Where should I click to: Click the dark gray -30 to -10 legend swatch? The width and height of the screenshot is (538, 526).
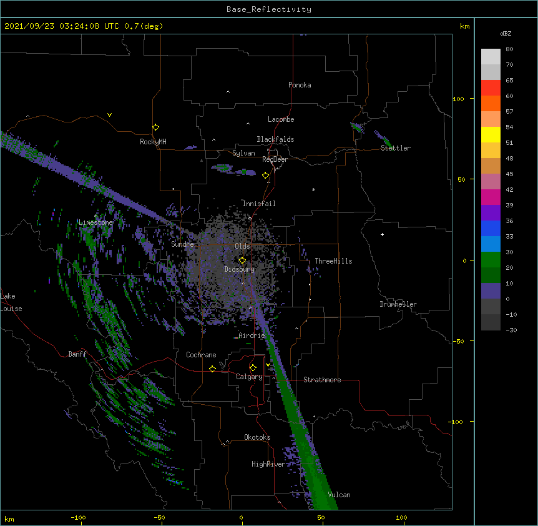click(491, 322)
